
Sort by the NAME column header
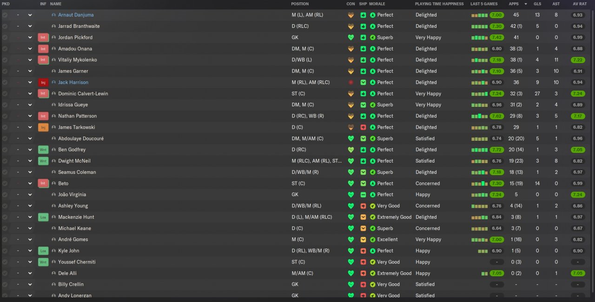[56, 4]
